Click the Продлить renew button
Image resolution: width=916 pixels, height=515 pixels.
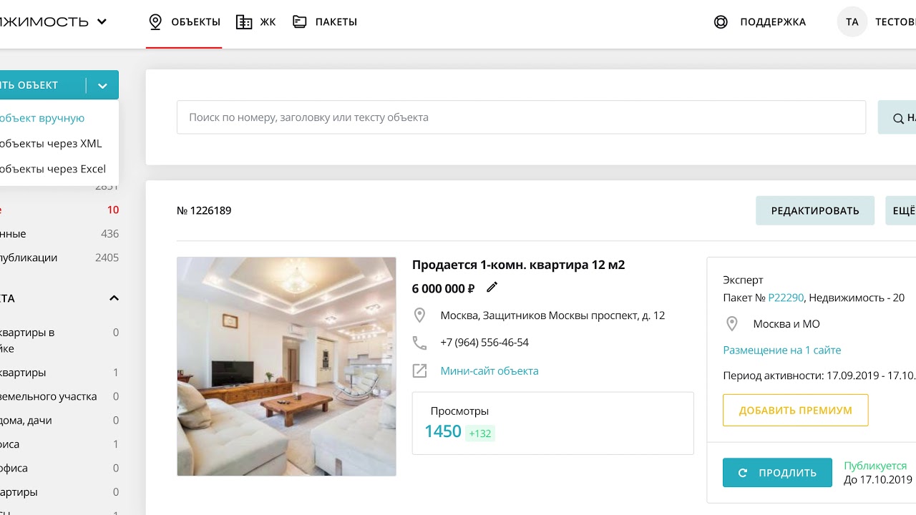tap(777, 473)
